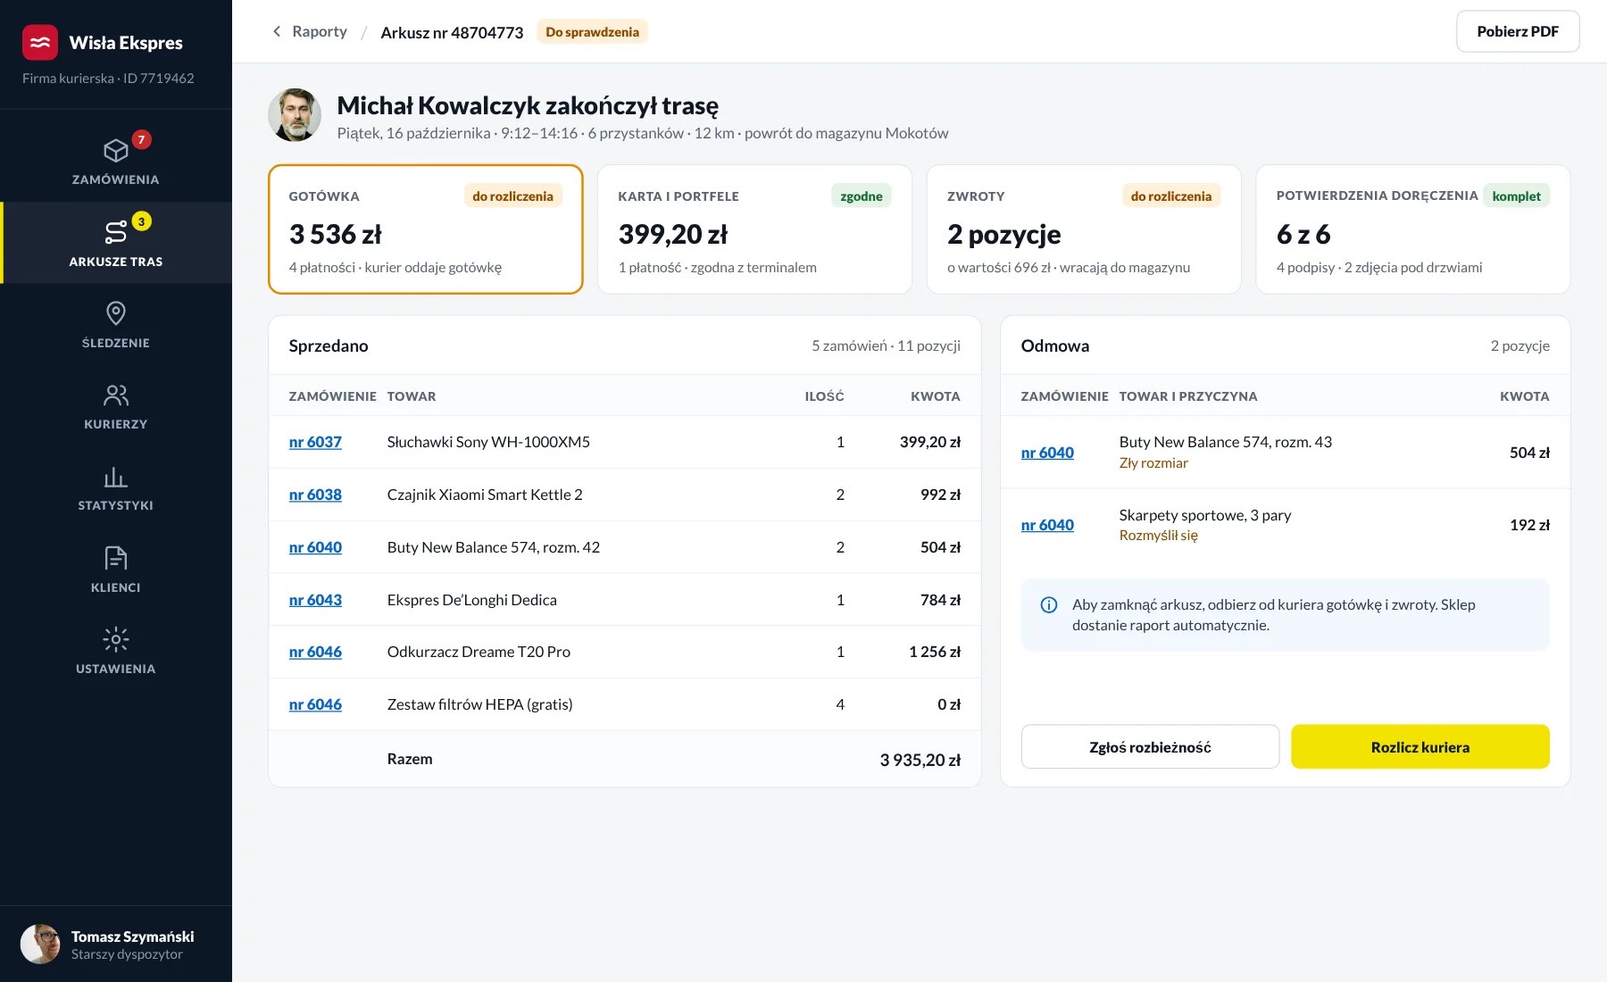The height and width of the screenshot is (982, 1607).
Task: Click Słuchawki Sony WH-1000XM5 product name
Action: [x=488, y=442]
